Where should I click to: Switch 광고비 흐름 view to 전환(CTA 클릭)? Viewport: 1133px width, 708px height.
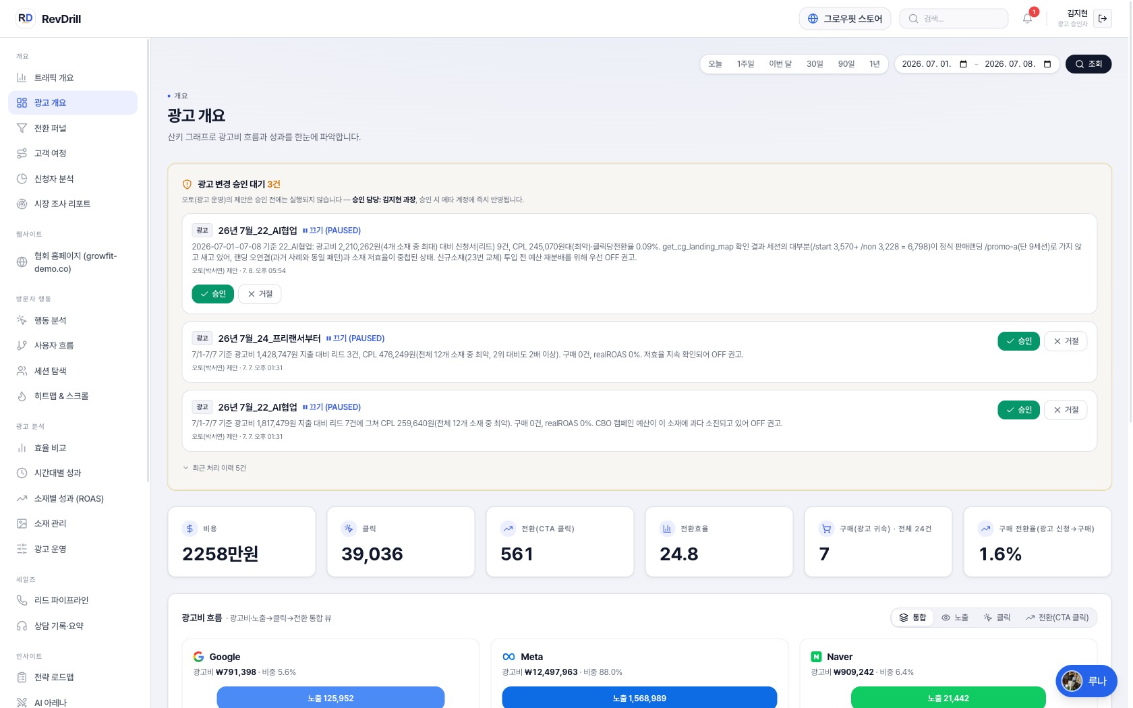coord(1057,618)
